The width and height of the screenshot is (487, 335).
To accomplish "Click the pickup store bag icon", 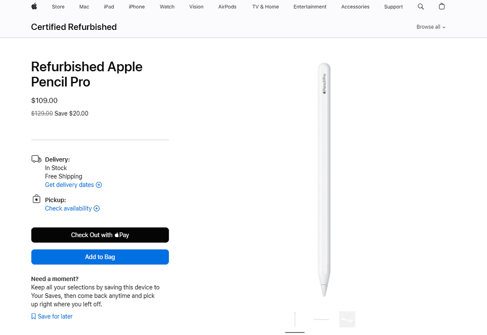I will click(x=36, y=199).
